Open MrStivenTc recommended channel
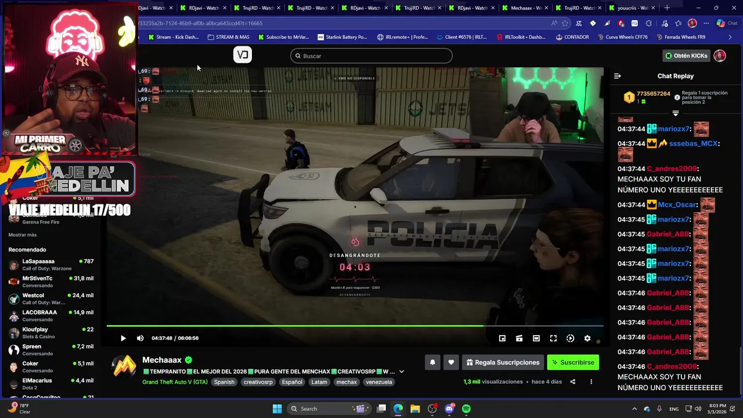Screen dimensions: 743x418 pos(51,282)
